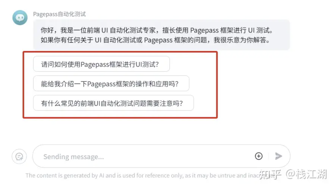Start a new chat with the bubble-plus icon
Image resolution: width=336 pixels, height=196 pixels.
(19, 157)
